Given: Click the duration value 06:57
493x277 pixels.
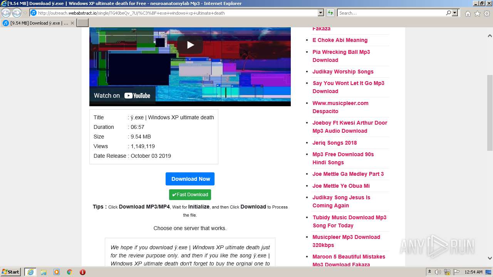Looking at the screenshot, I should pyautogui.click(x=138, y=127).
